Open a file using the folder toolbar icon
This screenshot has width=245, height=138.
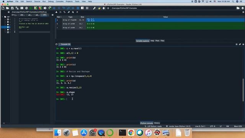click(x=7, y=8)
